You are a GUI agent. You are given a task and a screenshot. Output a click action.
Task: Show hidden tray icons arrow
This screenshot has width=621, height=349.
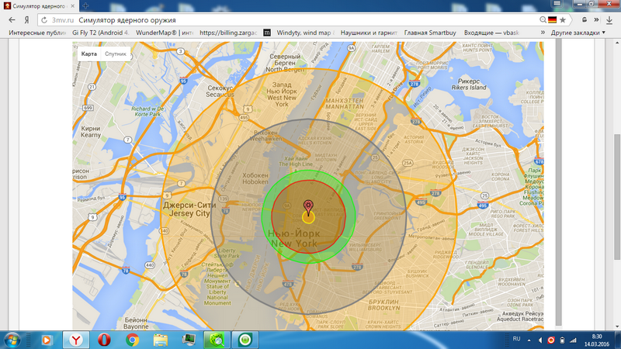click(529, 340)
